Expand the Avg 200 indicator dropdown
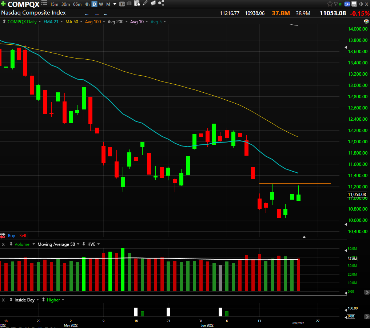The width and height of the screenshot is (370, 328). [127, 21]
